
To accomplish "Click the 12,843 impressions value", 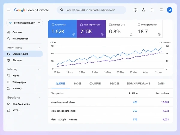I will (x=165, y=102).
